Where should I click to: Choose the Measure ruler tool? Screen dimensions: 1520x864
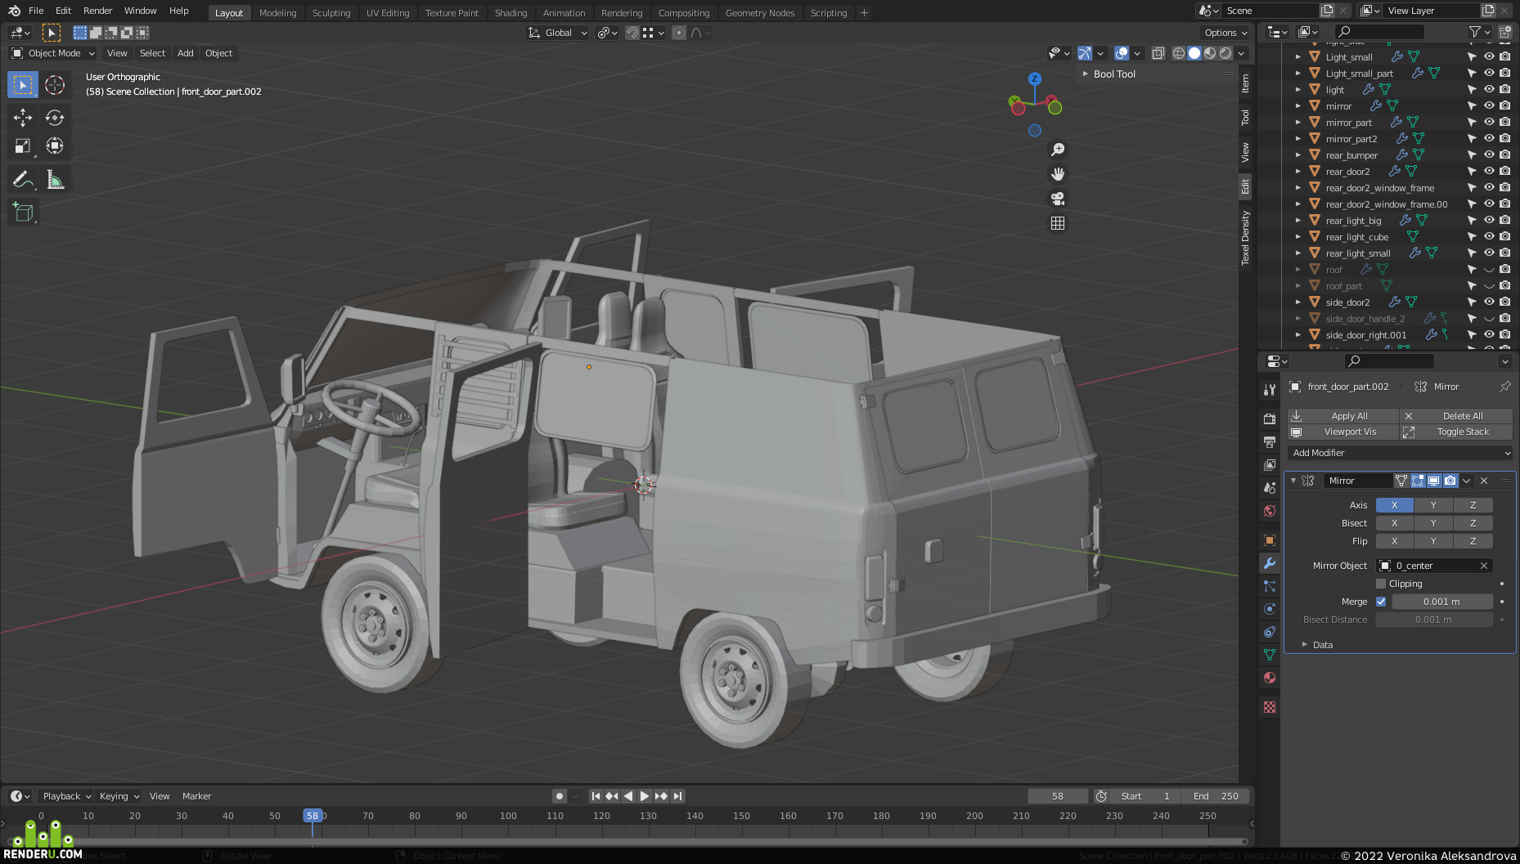(55, 180)
